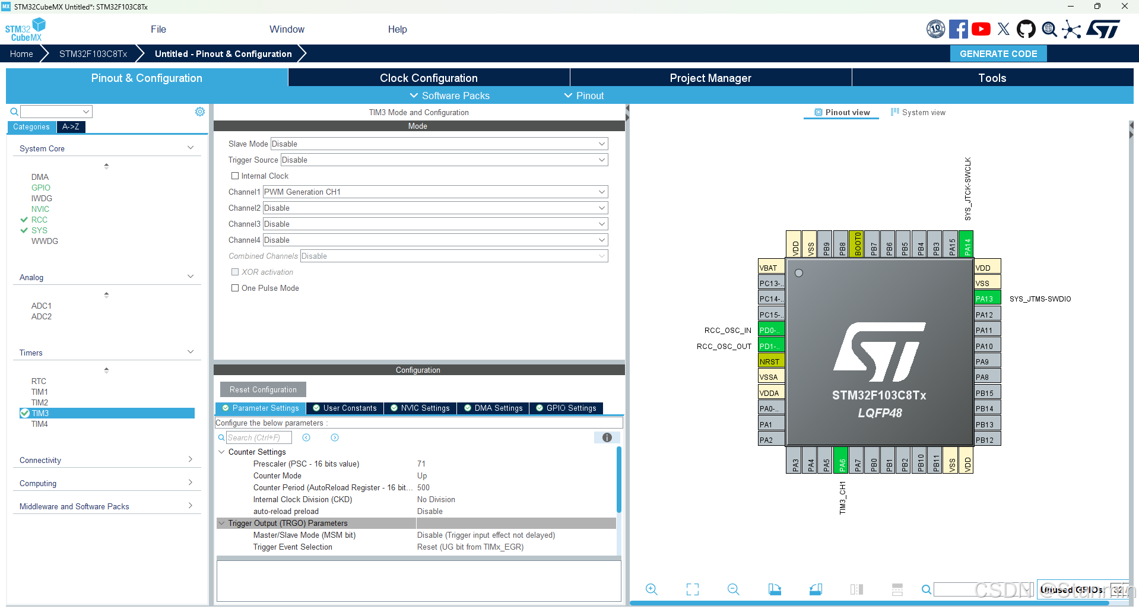Open the Channel4 dropdown
The height and width of the screenshot is (609, 1139).
(436, 240)
